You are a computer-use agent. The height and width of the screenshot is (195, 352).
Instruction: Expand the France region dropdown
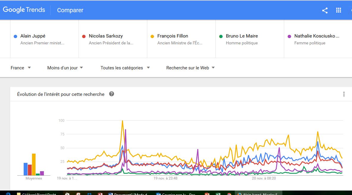pos(21,68)
